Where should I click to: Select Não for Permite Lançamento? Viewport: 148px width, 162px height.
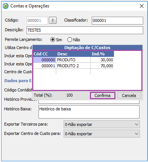coord(70,40)
